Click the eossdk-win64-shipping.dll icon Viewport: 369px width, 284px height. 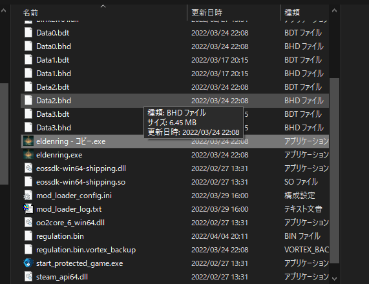tap(28, 168)
